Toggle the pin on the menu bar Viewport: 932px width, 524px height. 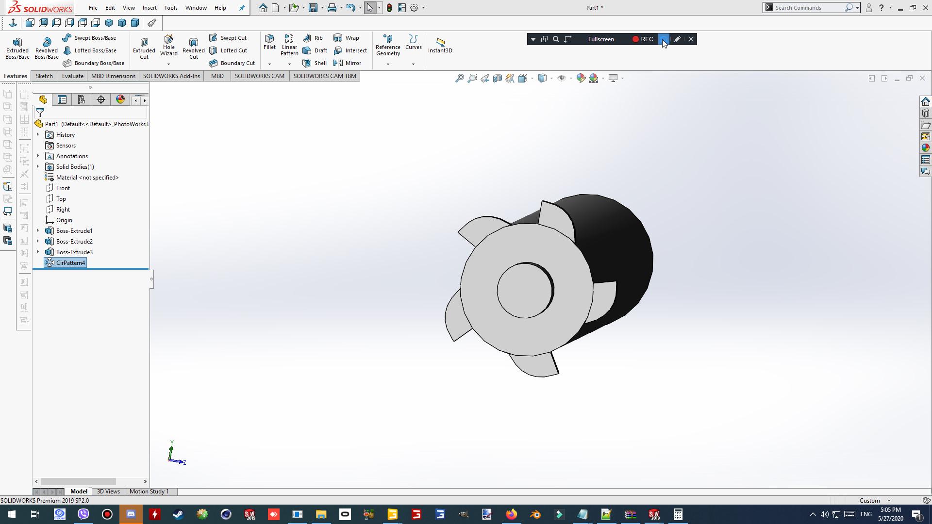coord(242,8)
